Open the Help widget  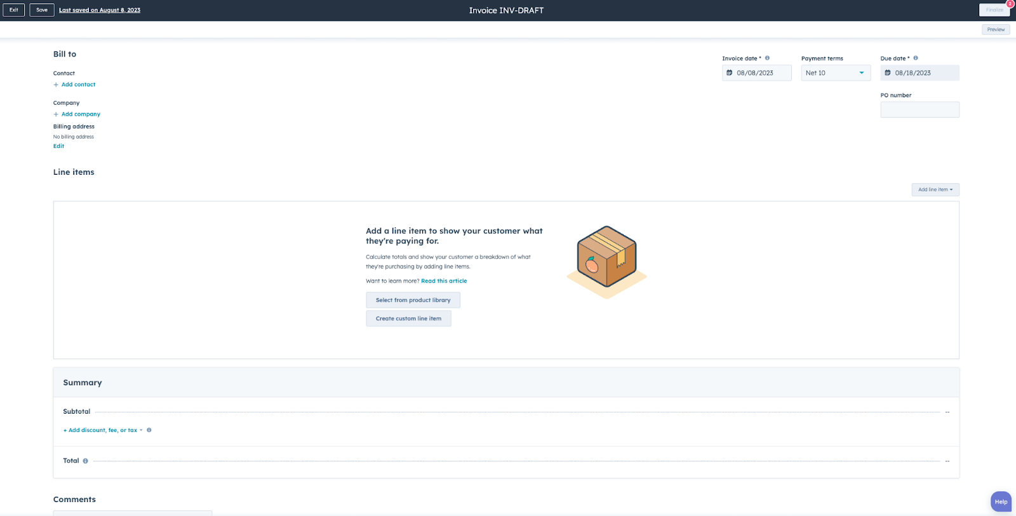click(1001, 501)
